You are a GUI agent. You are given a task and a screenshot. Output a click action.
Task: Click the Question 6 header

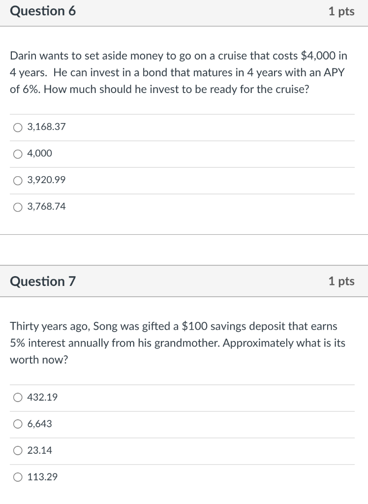tap(43, 11)
